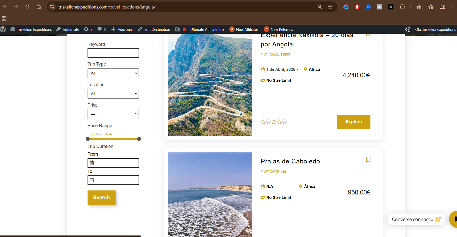The height and width of the screenshot is (237, 457).
Task: Open the Adicionar menu
Action: pyautogui.click(x=122, y=29)
